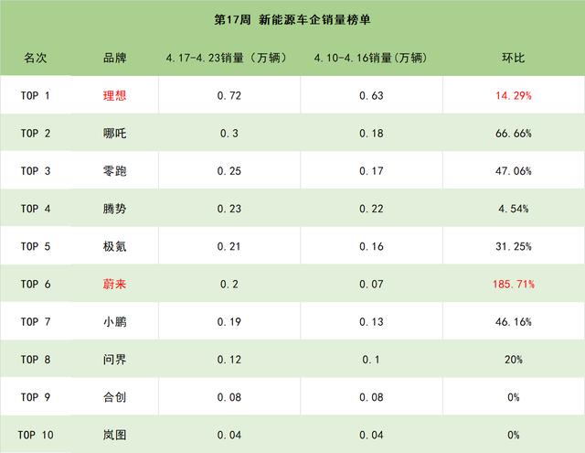Select the TOP 7 rank cell

tap(35, 321)
